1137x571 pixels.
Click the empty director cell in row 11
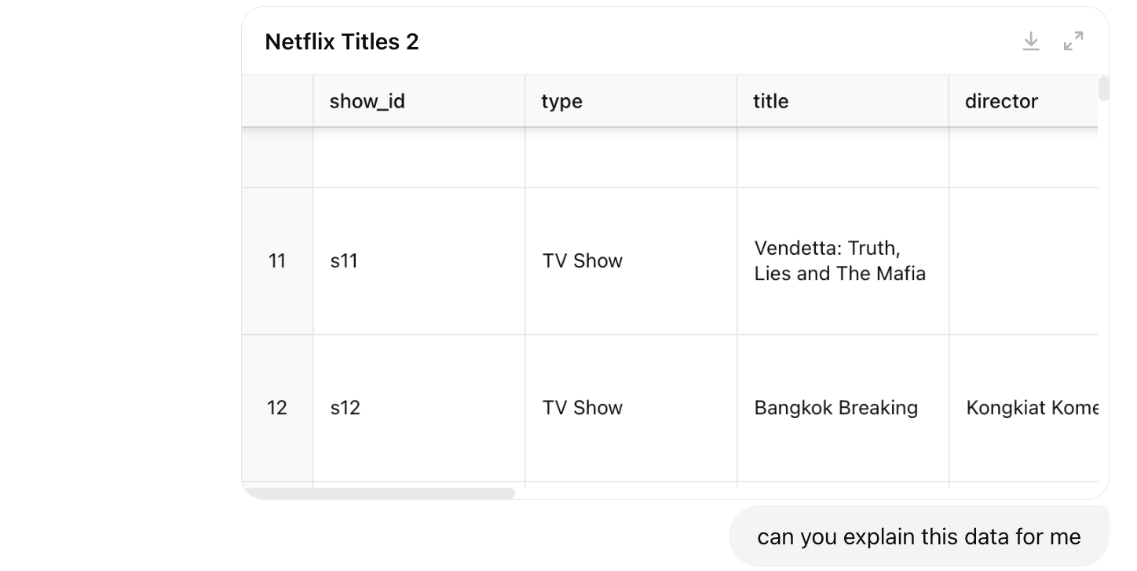point(1022,260)
